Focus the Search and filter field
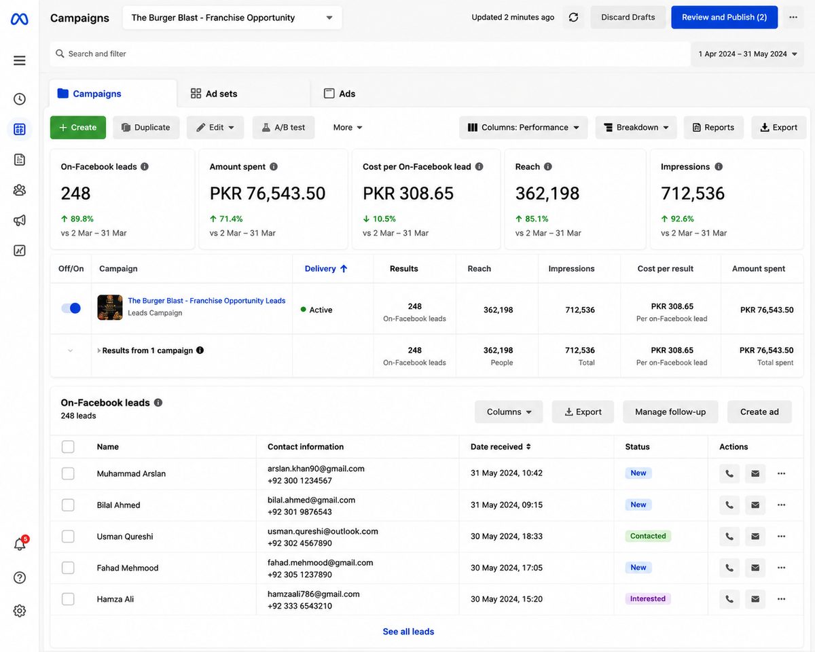This screenshot has width=815, height=652. click(370, 54)
